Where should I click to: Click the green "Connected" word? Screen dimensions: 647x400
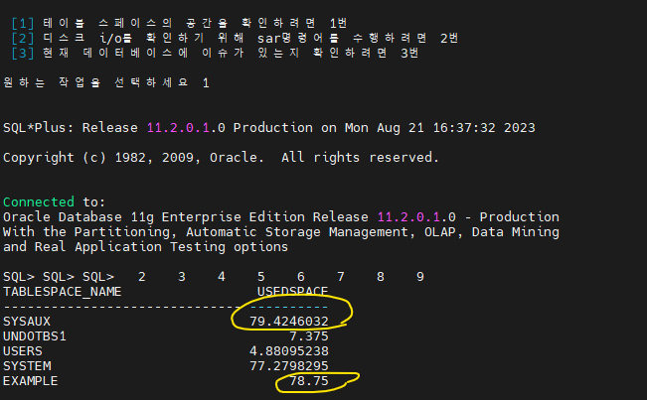pyautogui.click(x=39, y=201)
